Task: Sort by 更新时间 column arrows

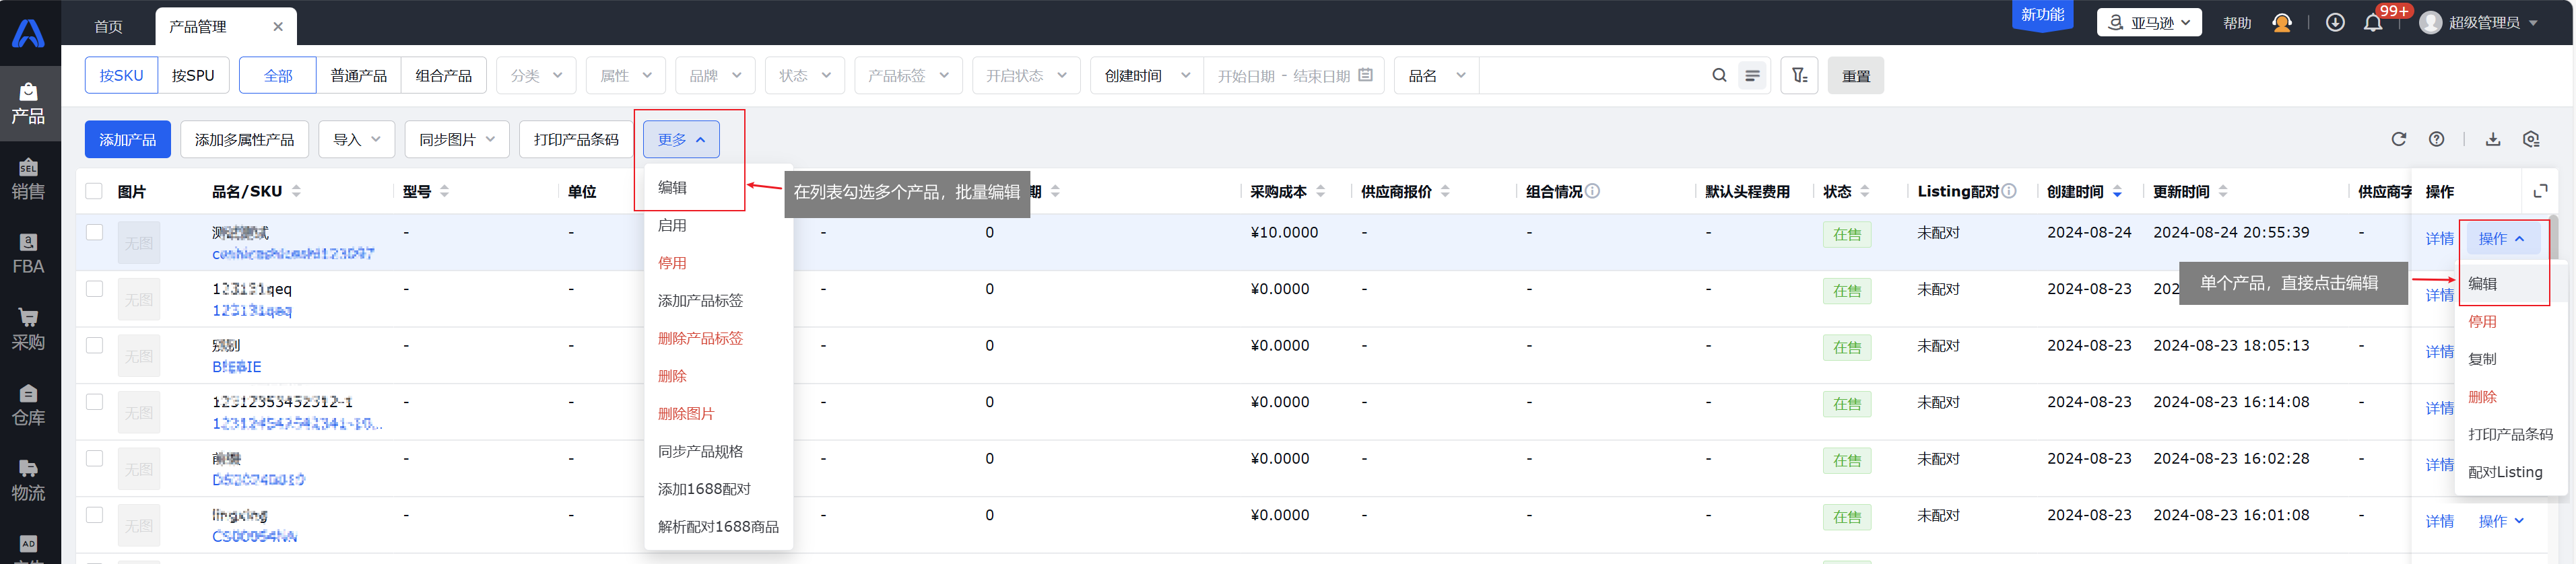Action: (2223, 191)
